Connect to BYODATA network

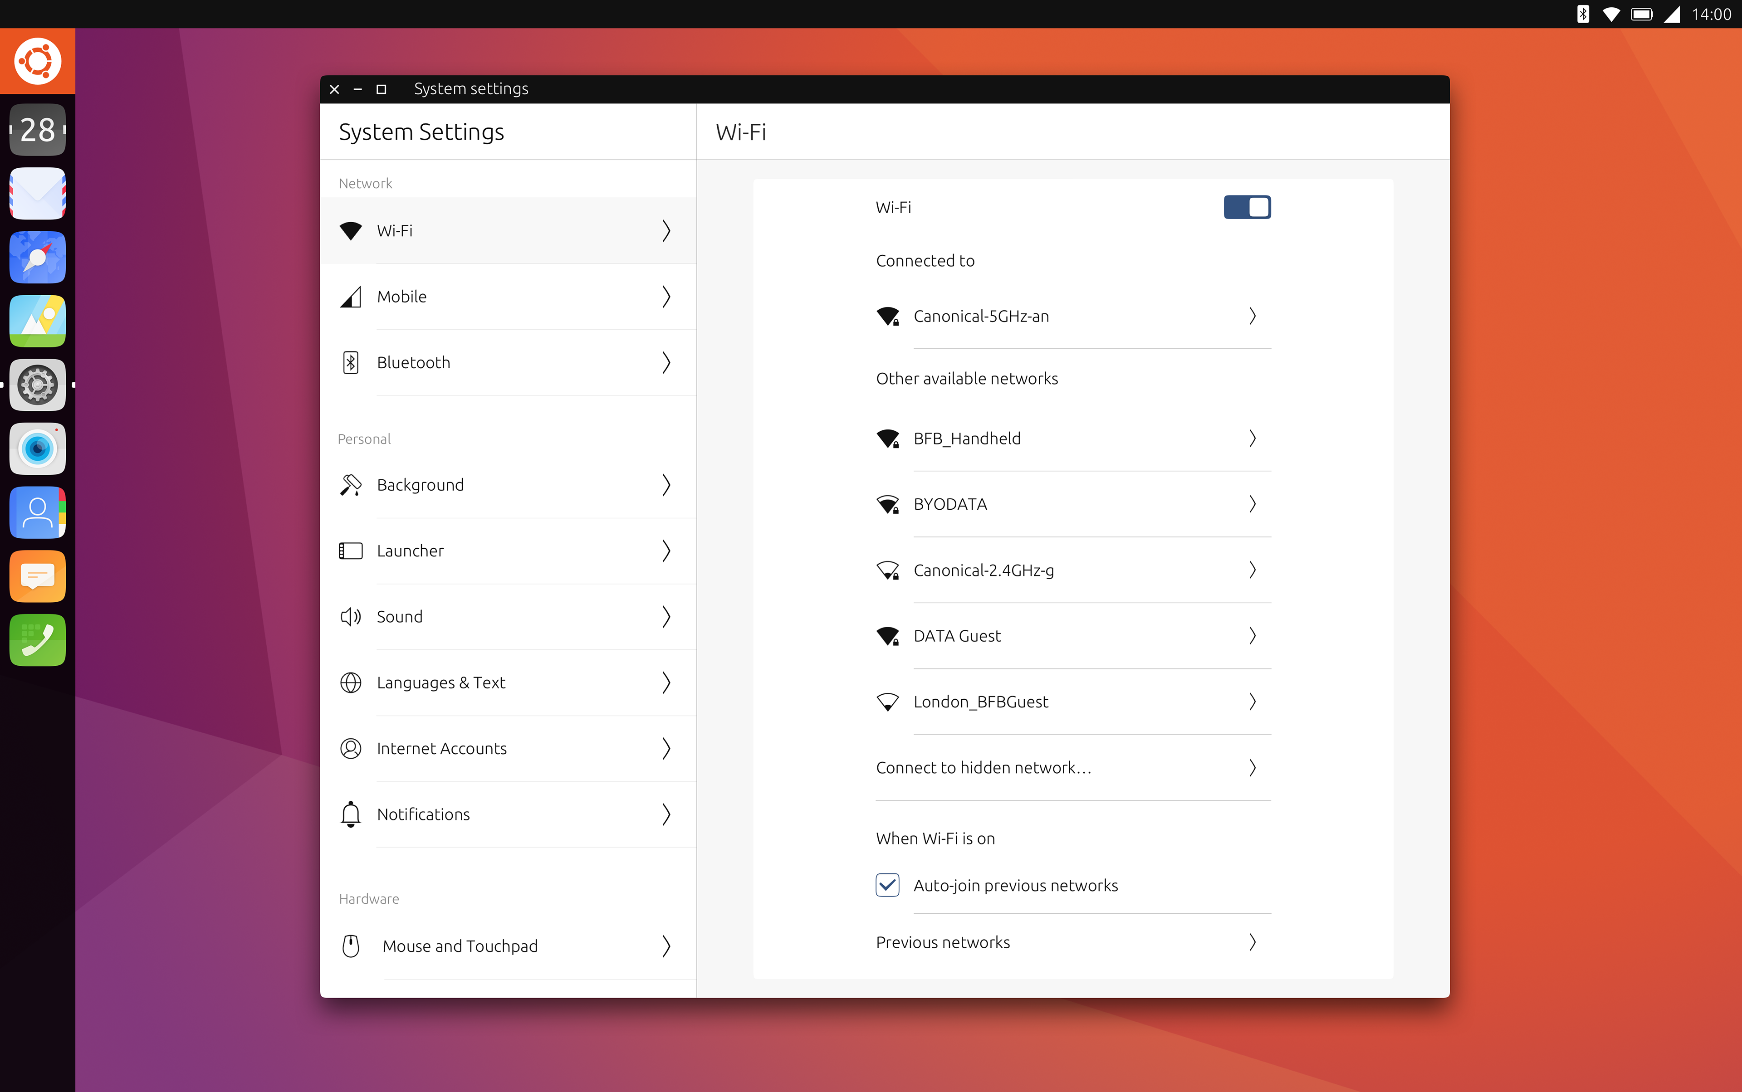(1073, 504)
